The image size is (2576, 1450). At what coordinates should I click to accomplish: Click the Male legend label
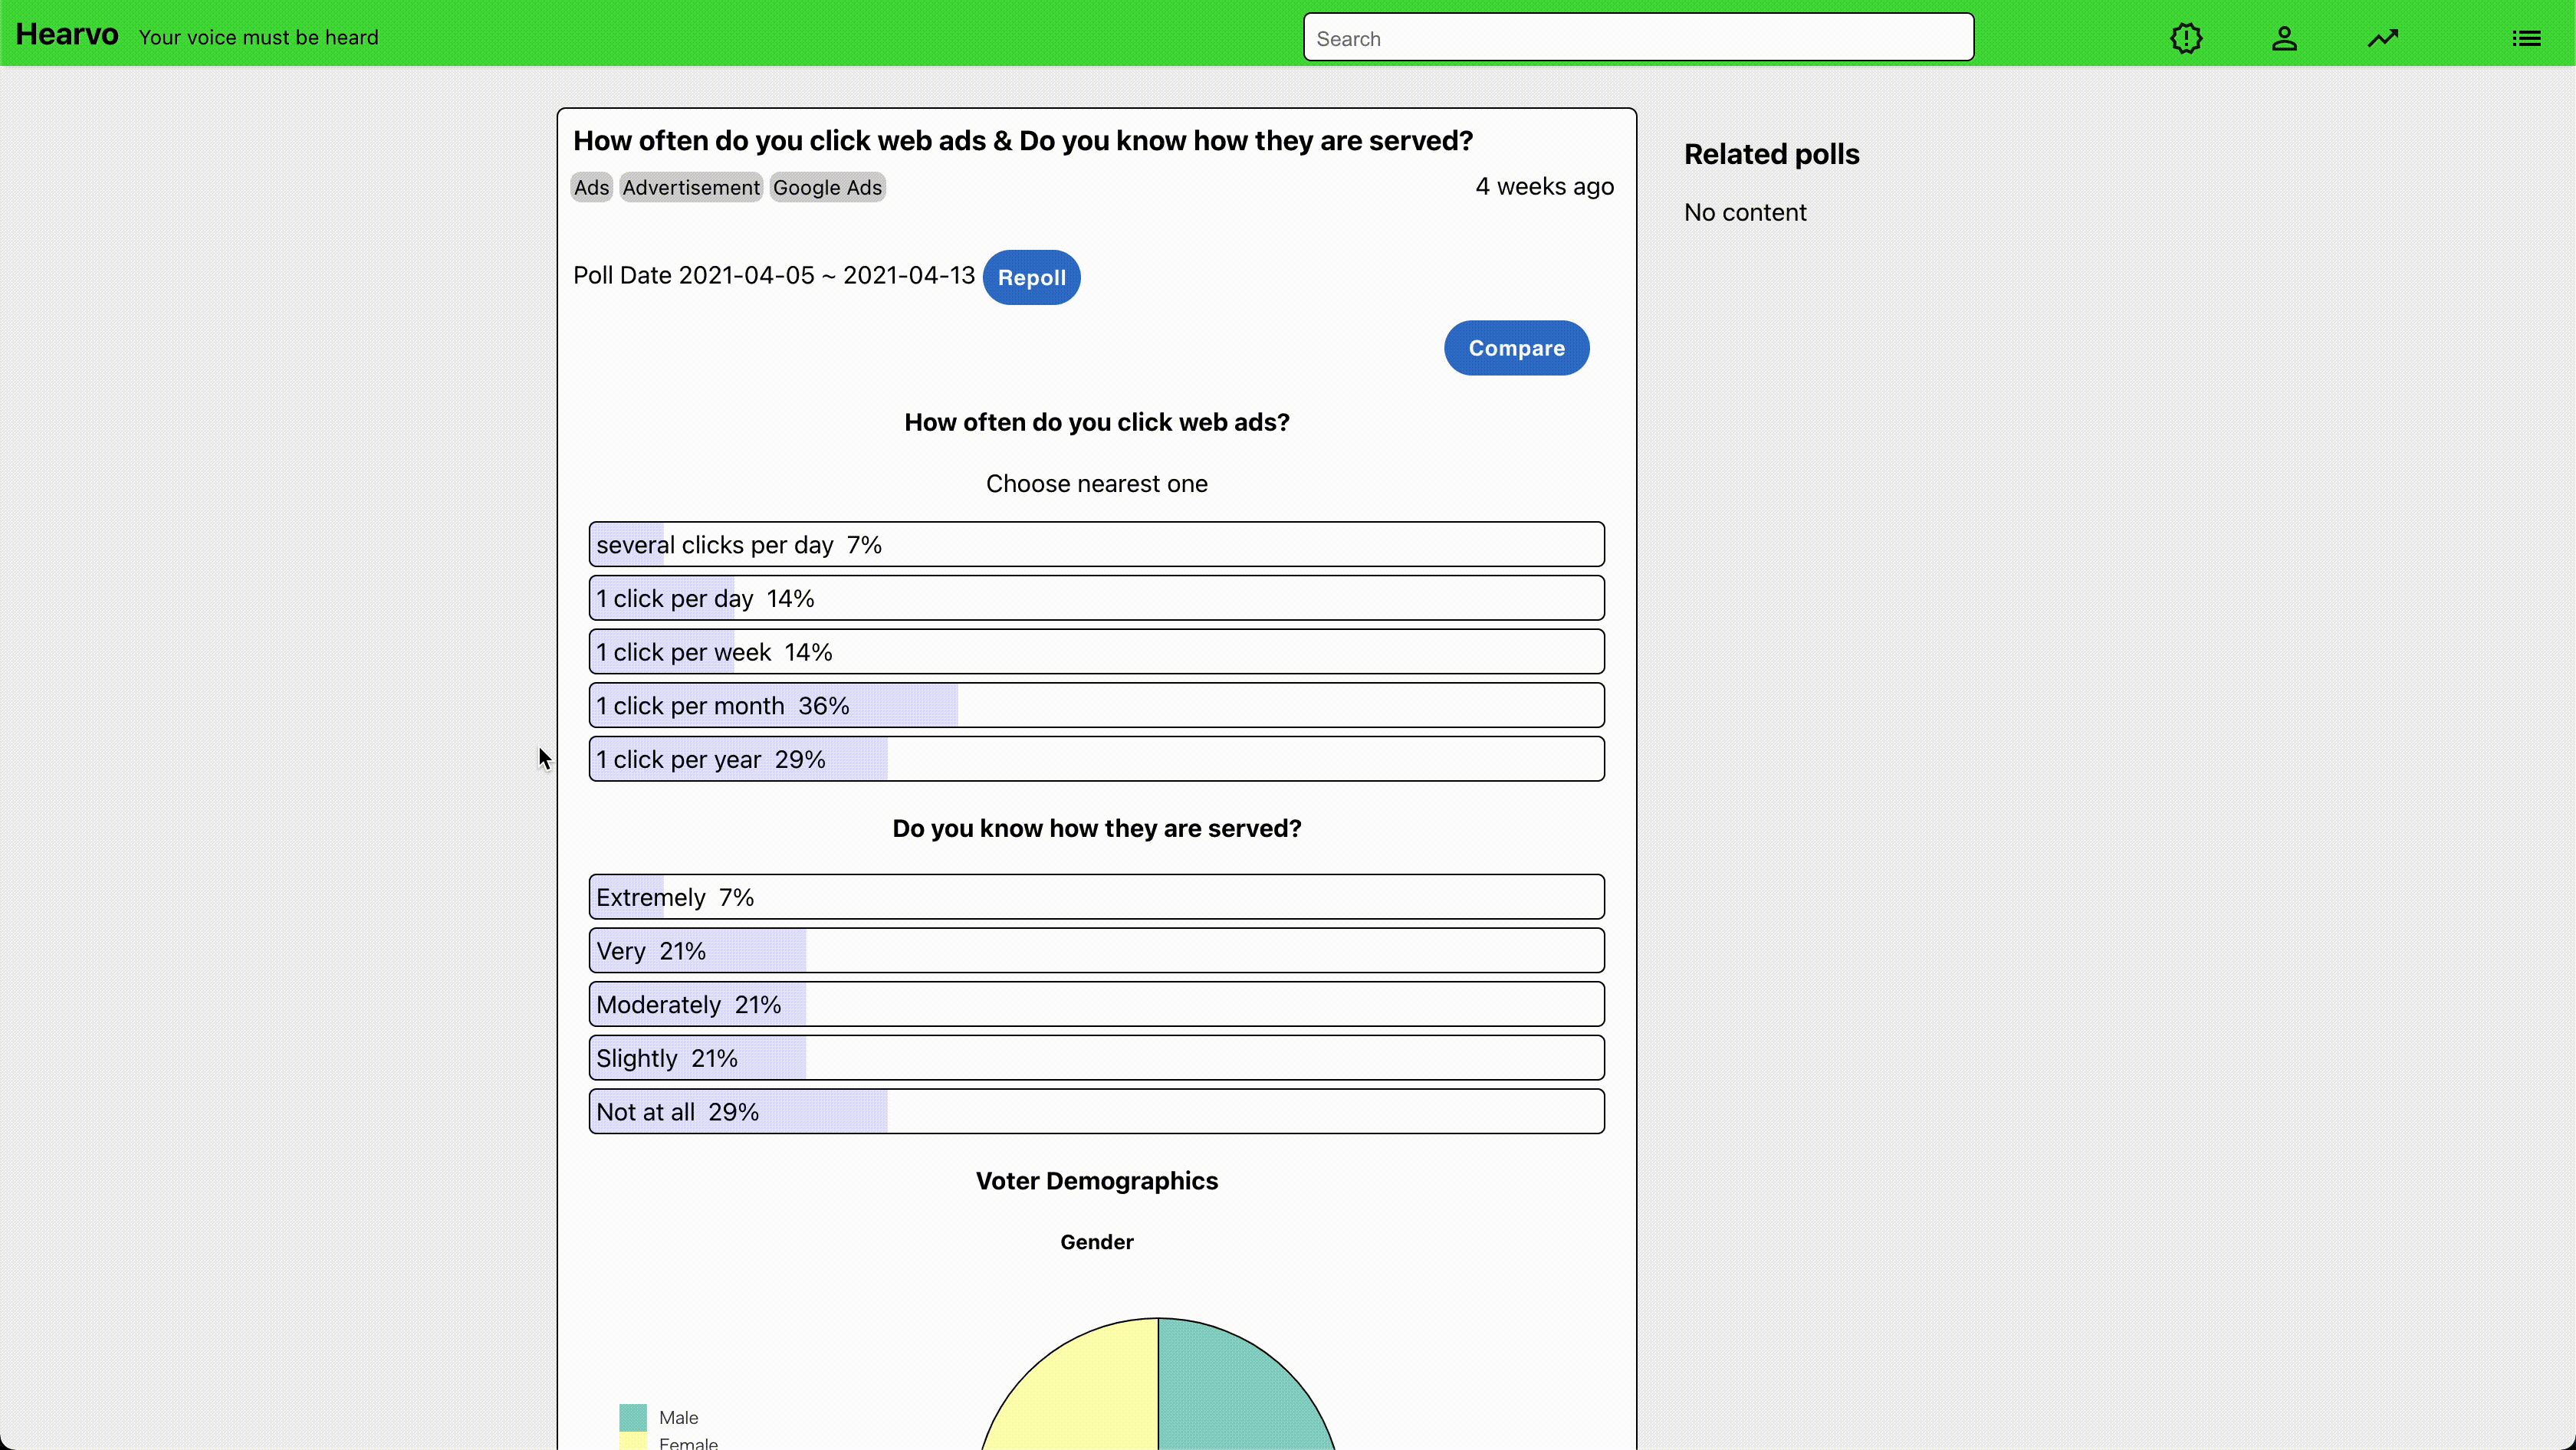(x=678, y=1417)
